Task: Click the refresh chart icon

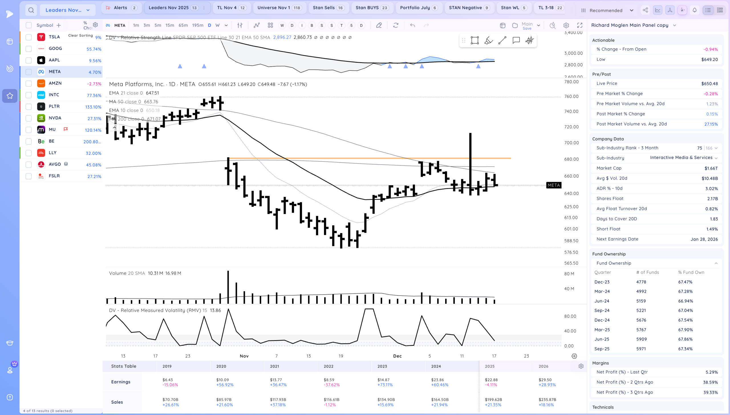Action: pos(396,25)
